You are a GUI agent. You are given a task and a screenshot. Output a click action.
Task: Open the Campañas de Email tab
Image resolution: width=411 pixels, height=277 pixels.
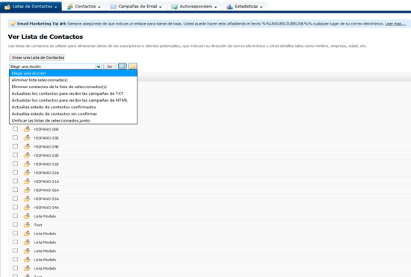(136, 7)
